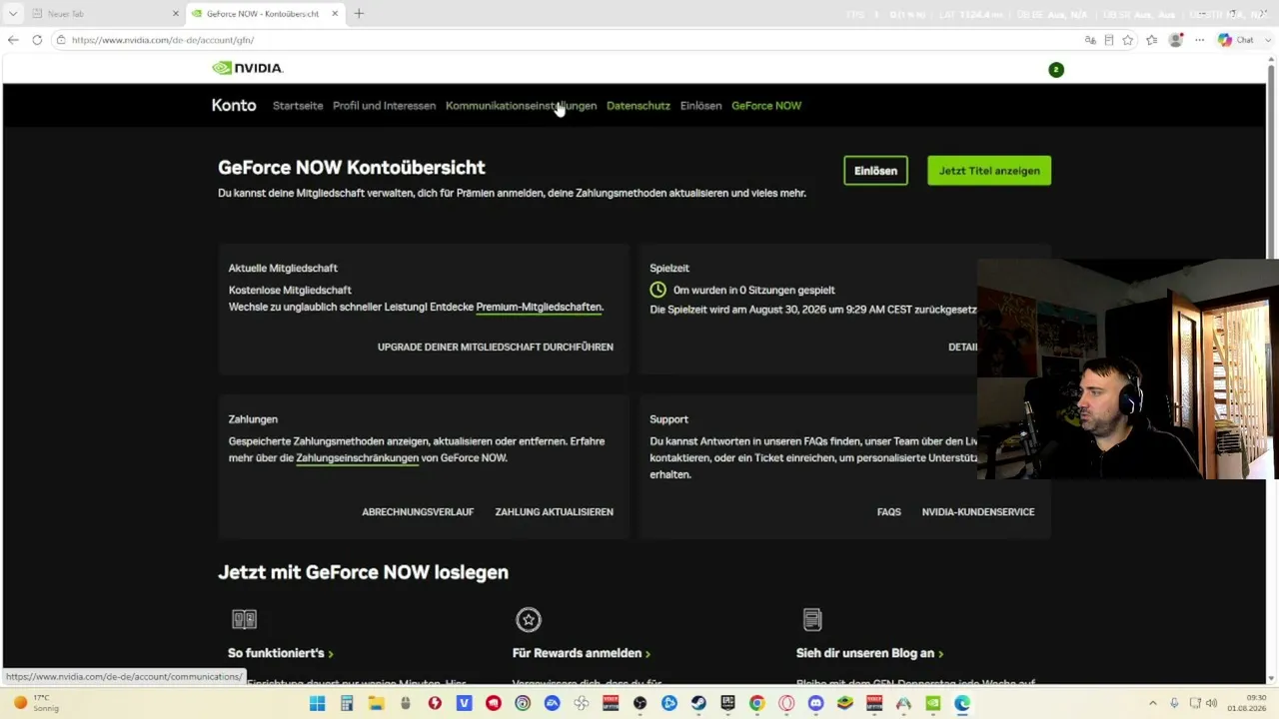Screen dimensions: 1279x719
Task: Follow the Premium-Mitgliedschaften link
Action: [539, 308]
